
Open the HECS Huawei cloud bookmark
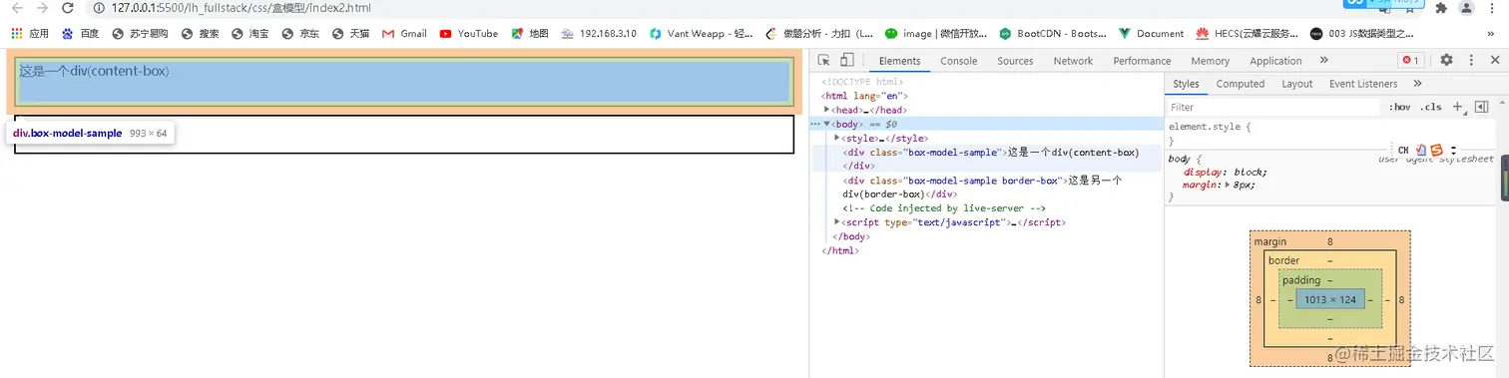pos(1247,33)
